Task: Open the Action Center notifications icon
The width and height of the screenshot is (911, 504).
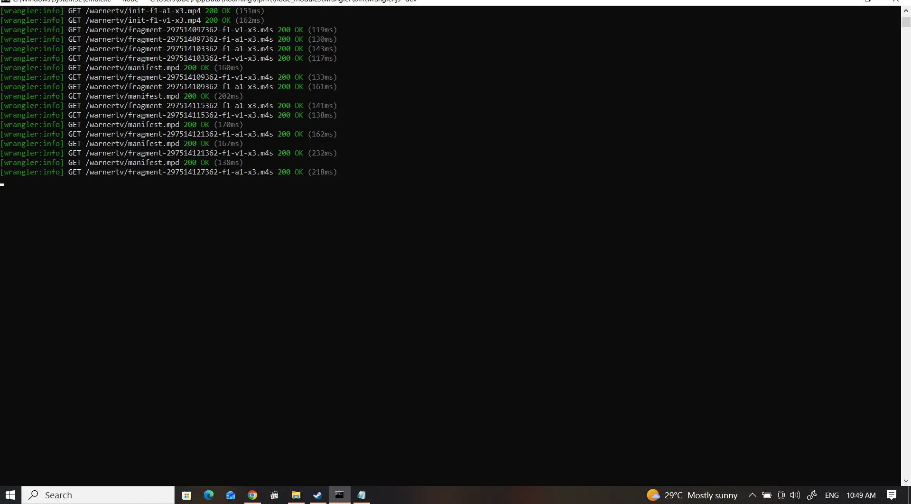Action: pos(892,495)
